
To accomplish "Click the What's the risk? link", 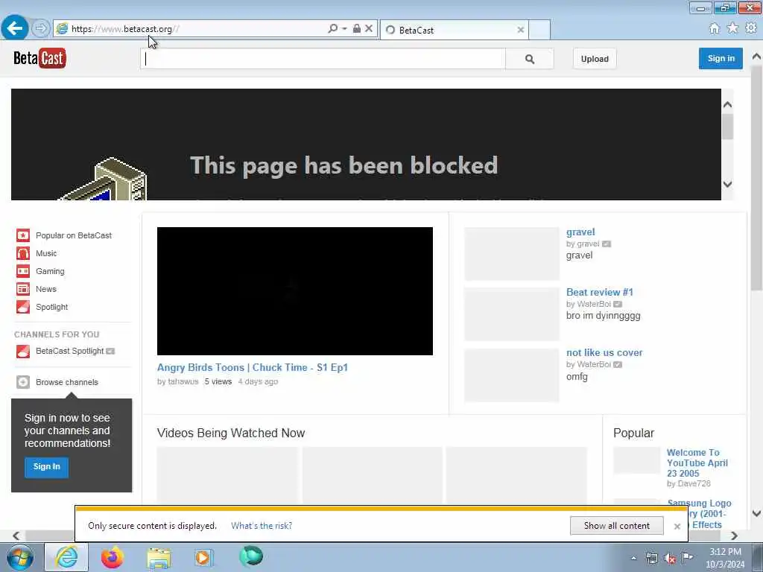I will point(262,526).
